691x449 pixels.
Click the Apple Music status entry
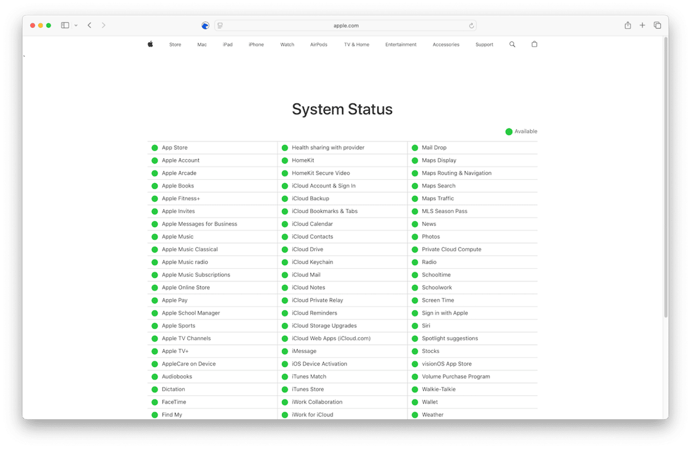[x=177, y=237]
